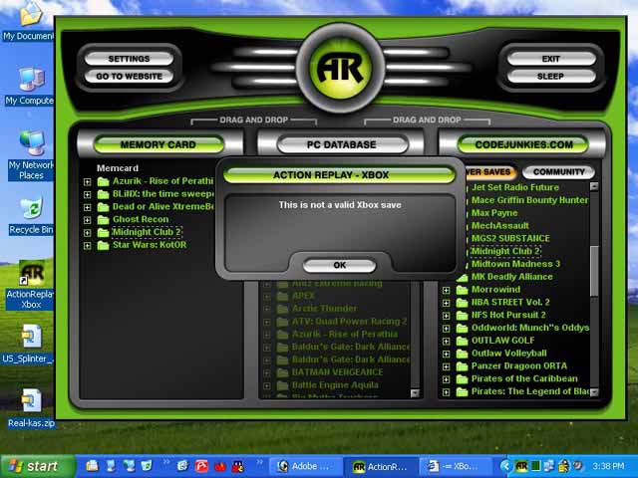This screenshot has width=638, height=478.
Task: Select the MechAssault entry
Action: tap(500, 226)
